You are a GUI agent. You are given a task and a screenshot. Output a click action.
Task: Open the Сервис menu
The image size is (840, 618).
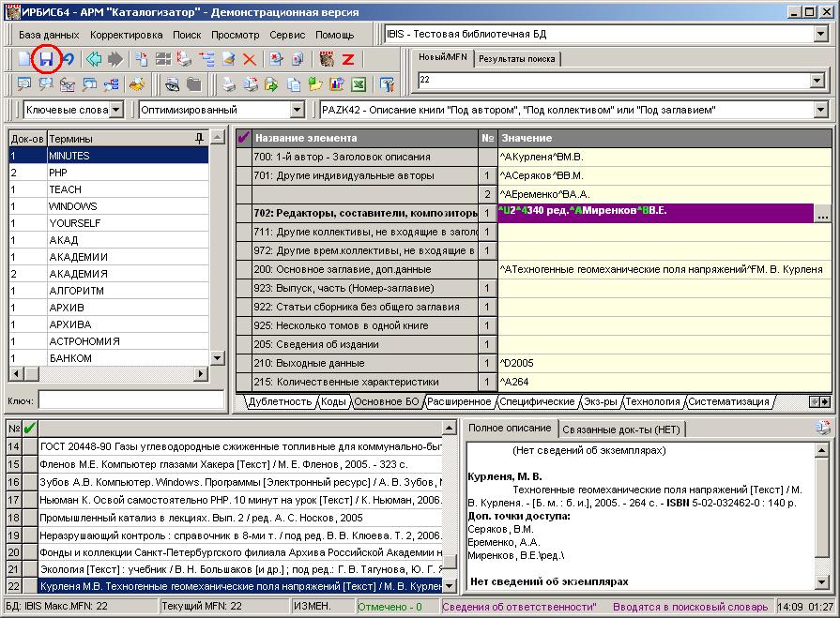(x=286, y=35)
